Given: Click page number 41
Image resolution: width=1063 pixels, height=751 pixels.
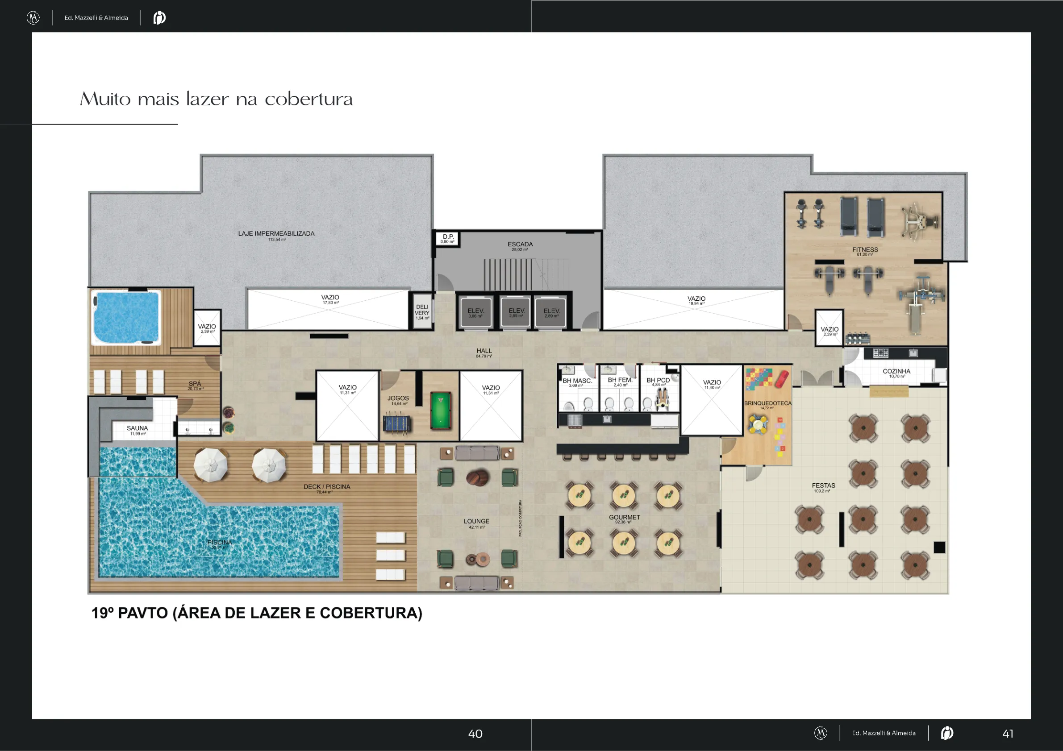Looking at the screenshot, I should pos(1008,734).
